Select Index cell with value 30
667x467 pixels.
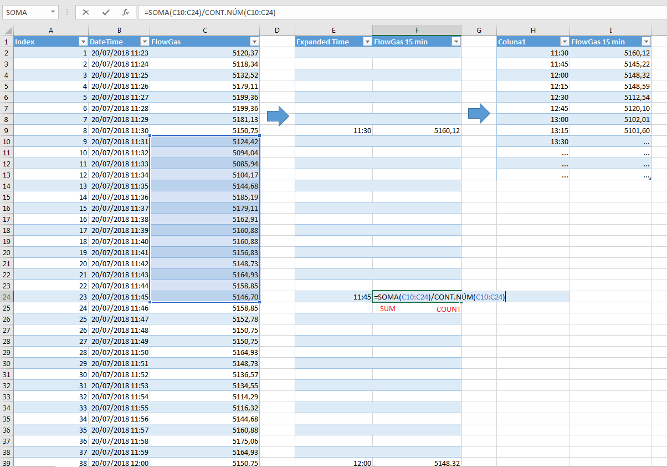tap(51, 374)
